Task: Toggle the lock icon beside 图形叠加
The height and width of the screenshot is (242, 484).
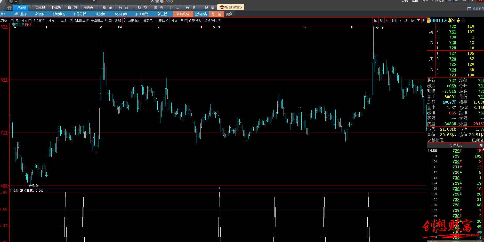Action: coord(124,20)
